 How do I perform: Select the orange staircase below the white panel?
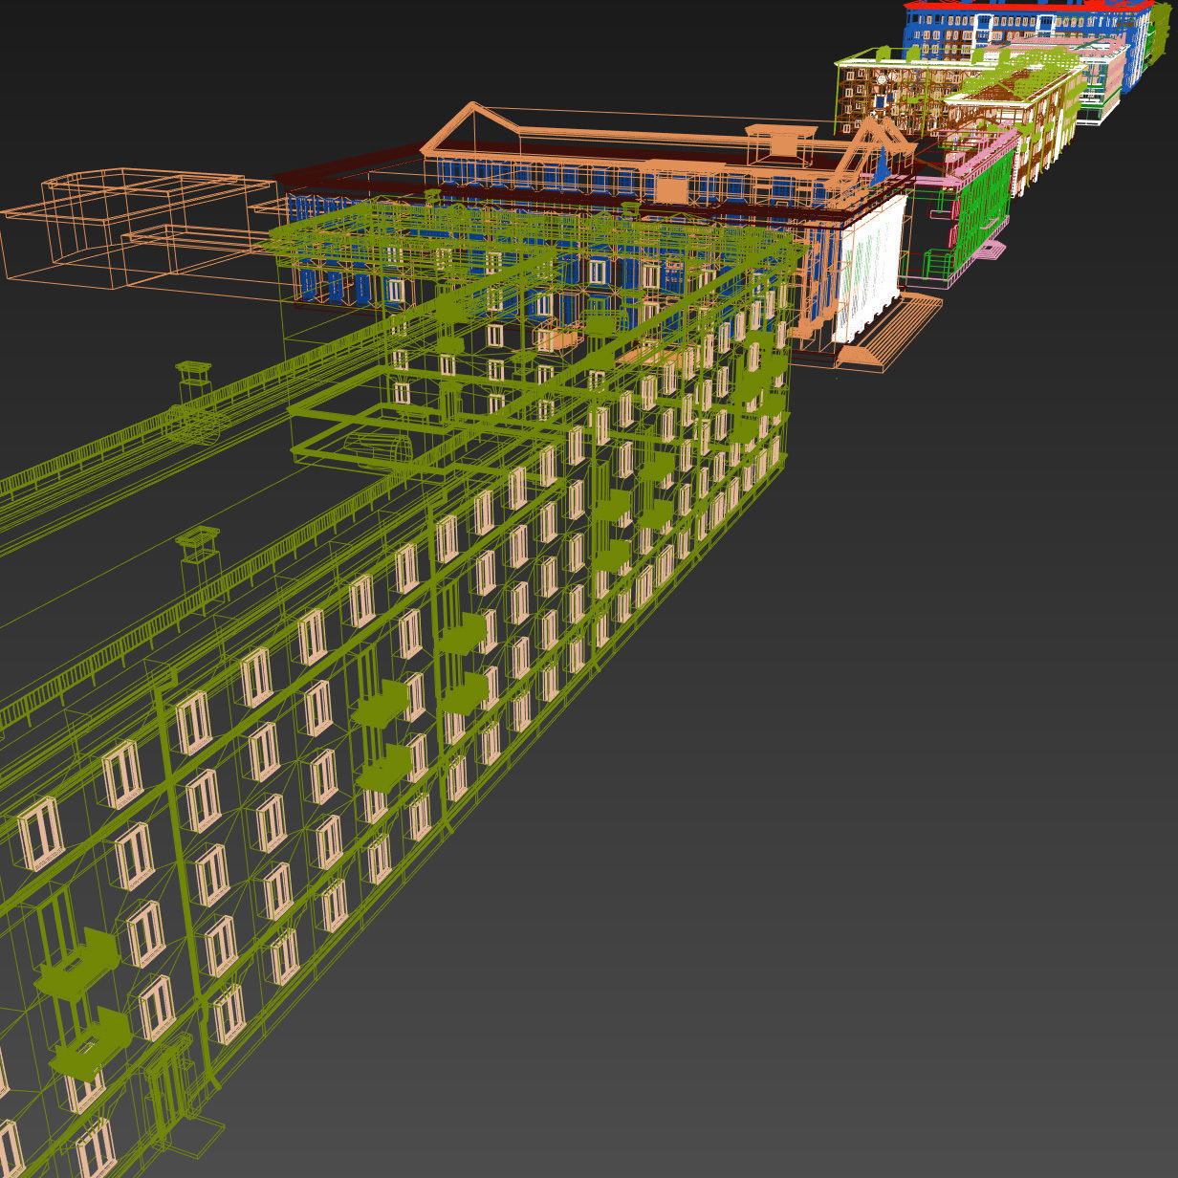889,333
